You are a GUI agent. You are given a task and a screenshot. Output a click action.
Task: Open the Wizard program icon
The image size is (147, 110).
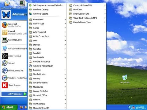point(5,63)
